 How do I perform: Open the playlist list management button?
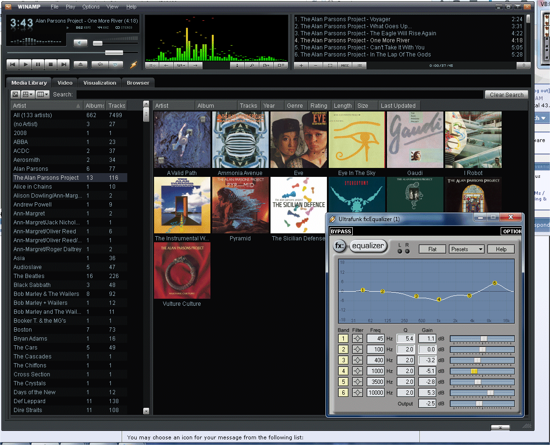(359, 66)
